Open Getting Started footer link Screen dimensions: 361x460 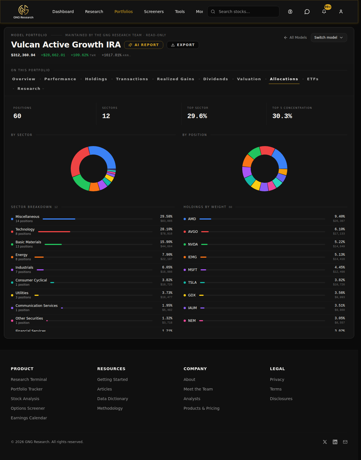pos(113,379)
